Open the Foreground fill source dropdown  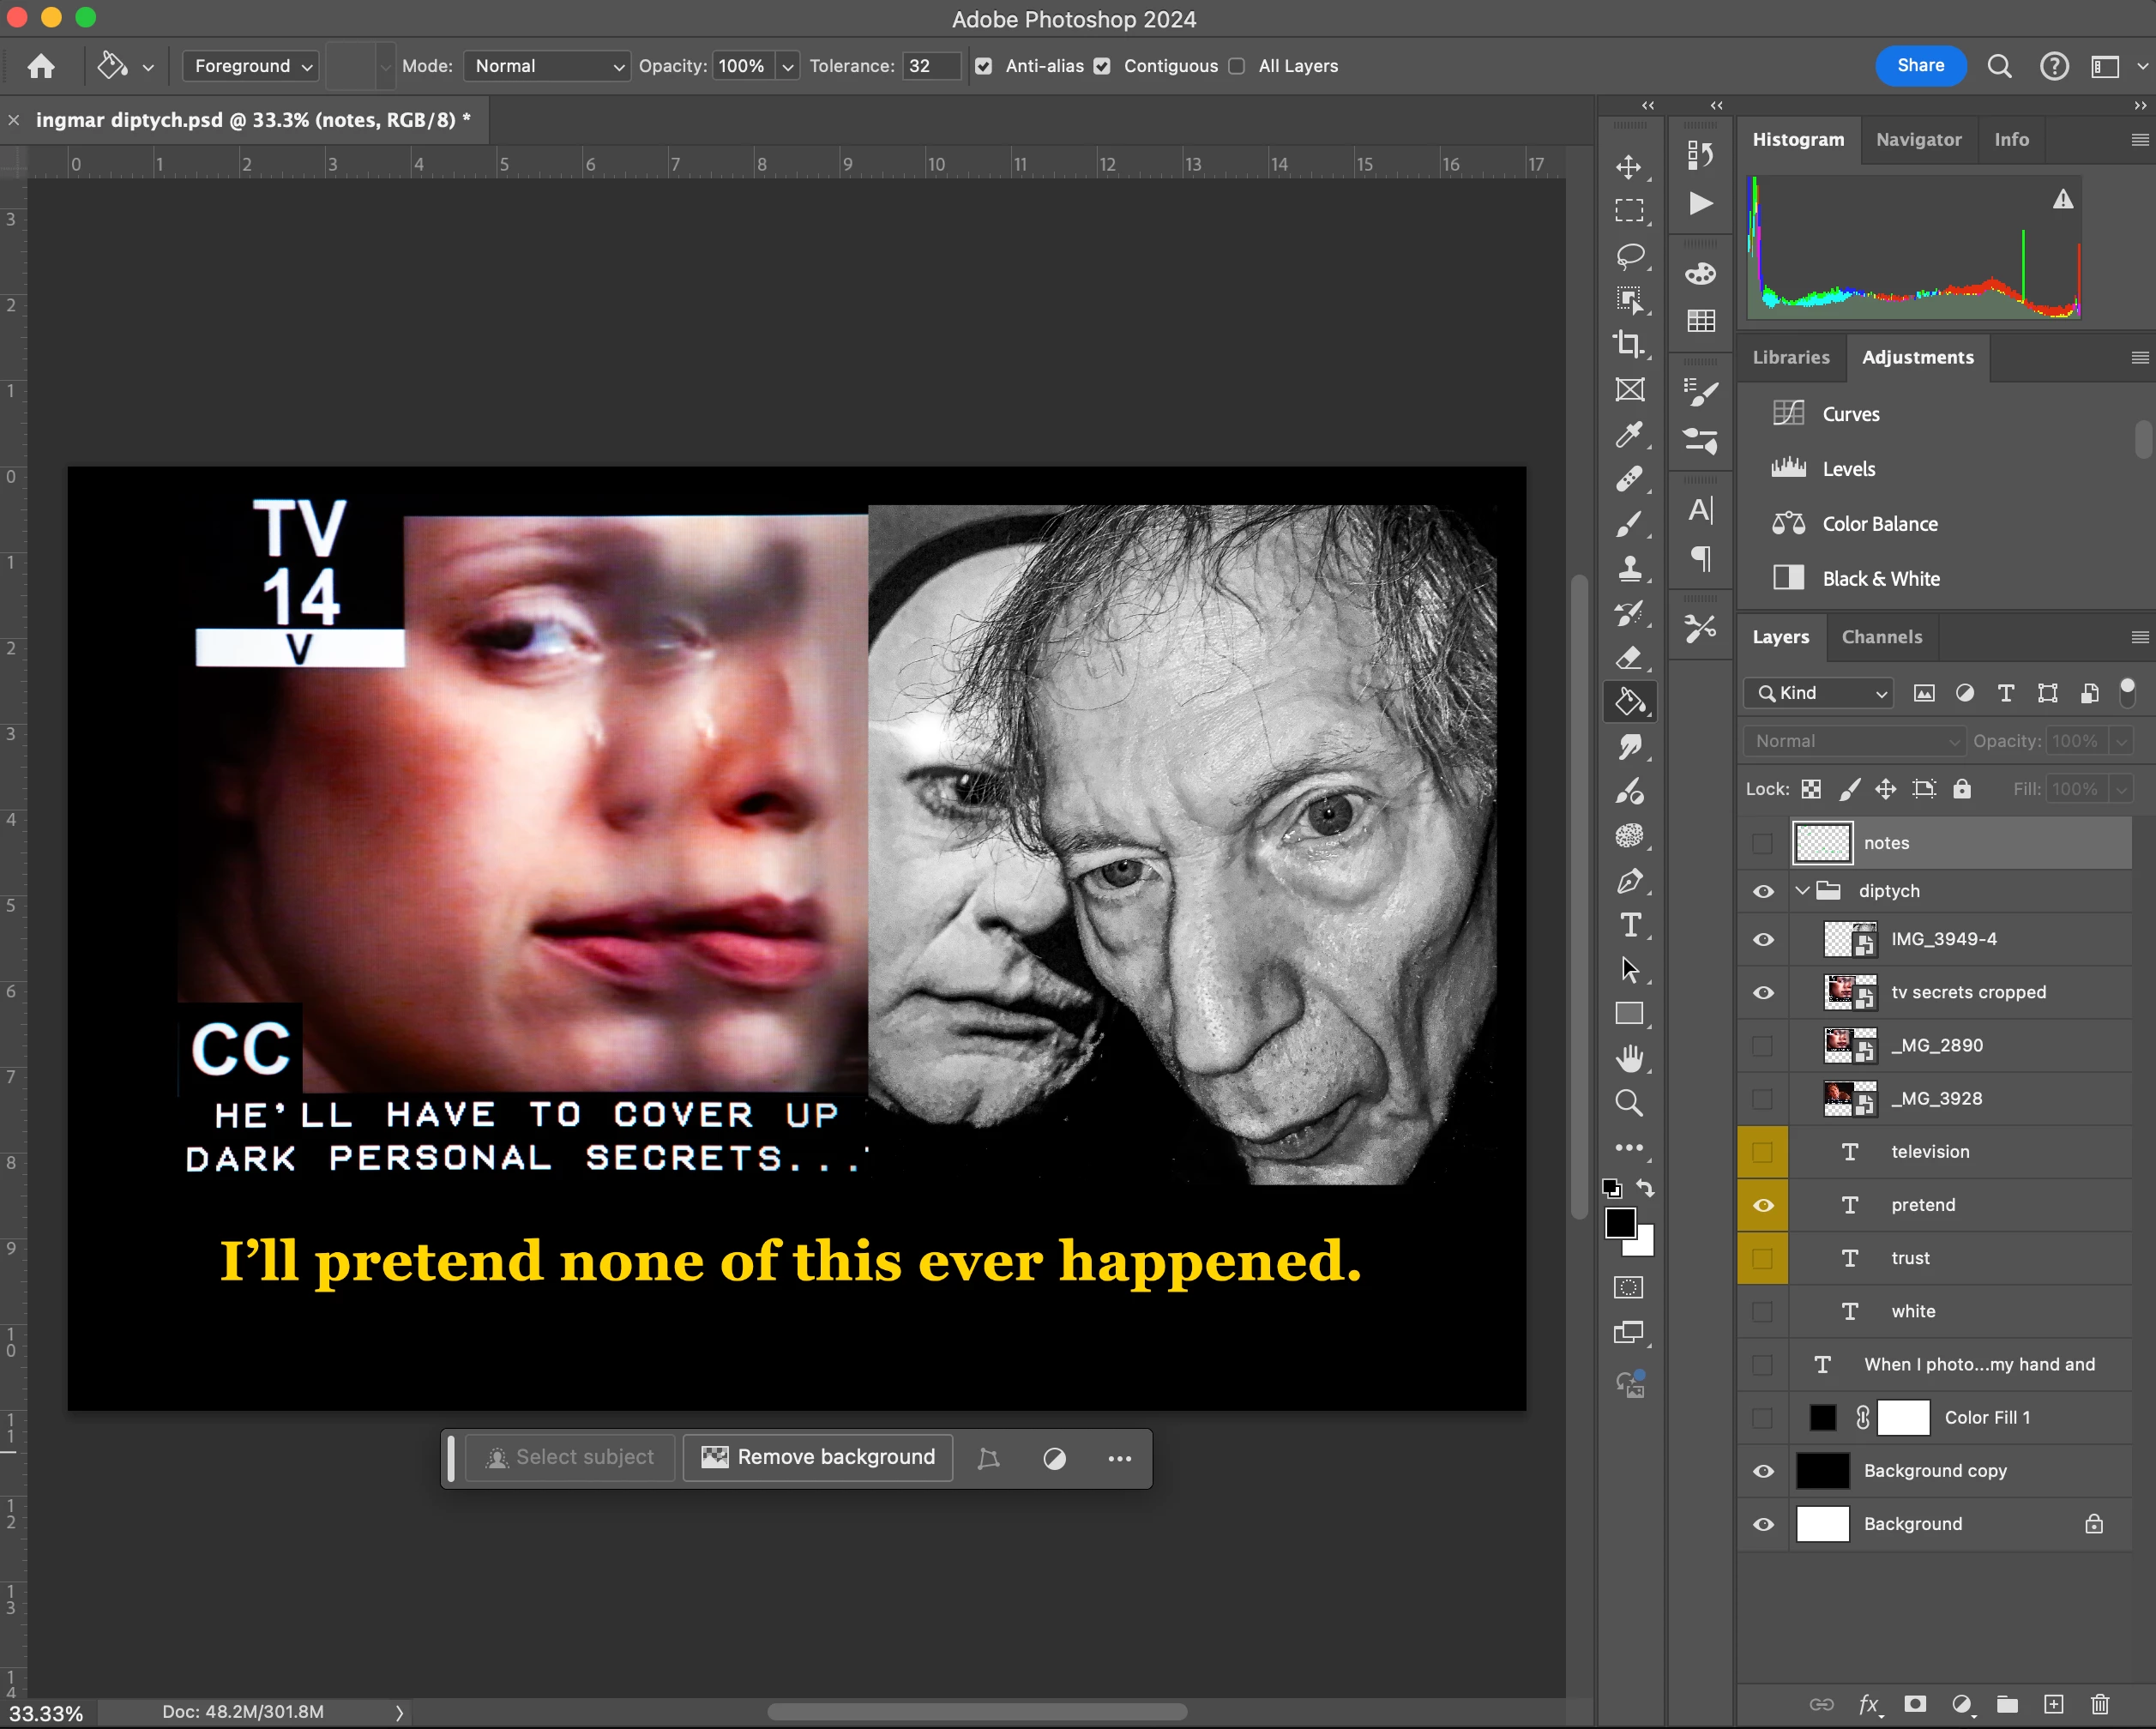click(x=251, y=66)
